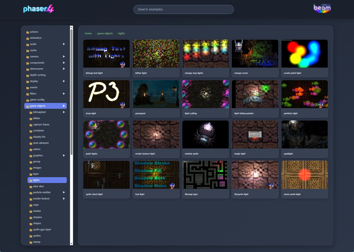
Task: Click the folder icon beside shader
Action: [31, 211]
